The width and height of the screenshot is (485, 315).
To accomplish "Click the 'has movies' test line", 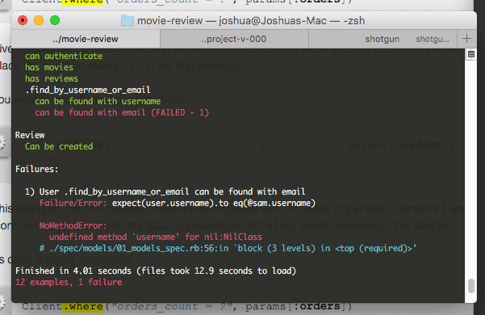I will pyautogui.click(x=49, y=67).
